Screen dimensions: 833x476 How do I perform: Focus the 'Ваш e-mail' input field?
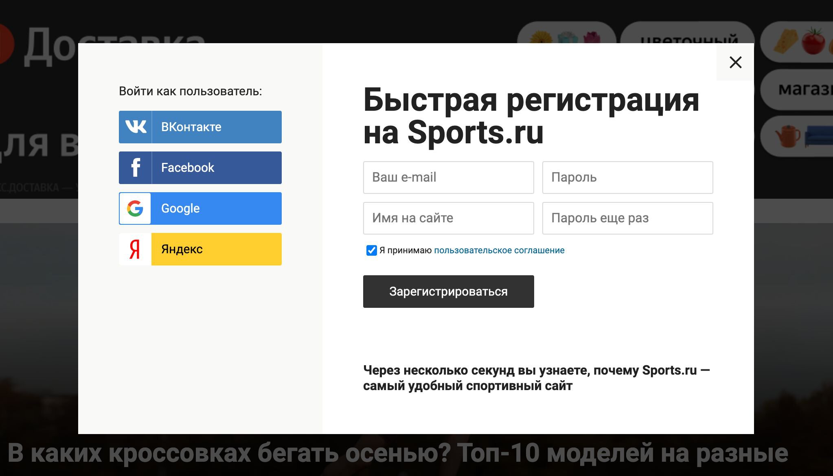448,178
